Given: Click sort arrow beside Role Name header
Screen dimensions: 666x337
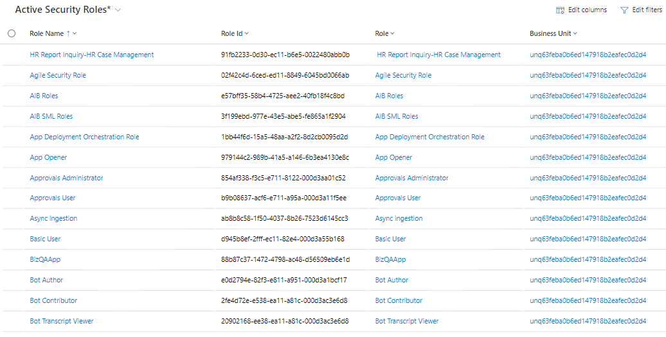Looking at the screenshot, I should coord(68,33).
